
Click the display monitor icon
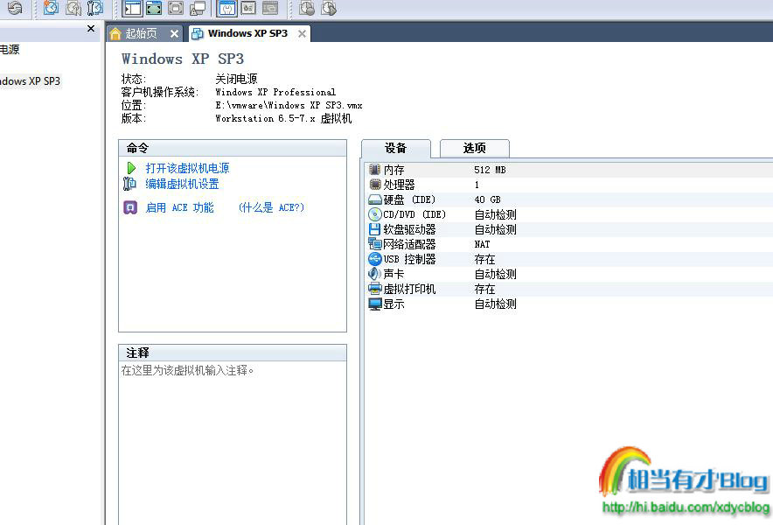pos(374,304)
